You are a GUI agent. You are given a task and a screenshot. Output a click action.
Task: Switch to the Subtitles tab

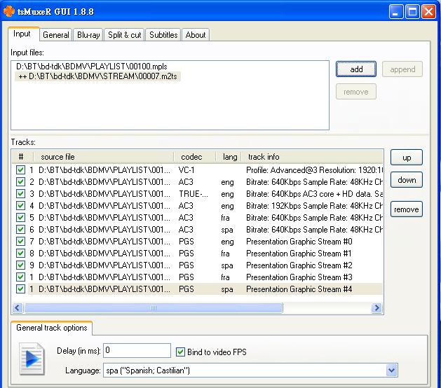click(163, 35)
